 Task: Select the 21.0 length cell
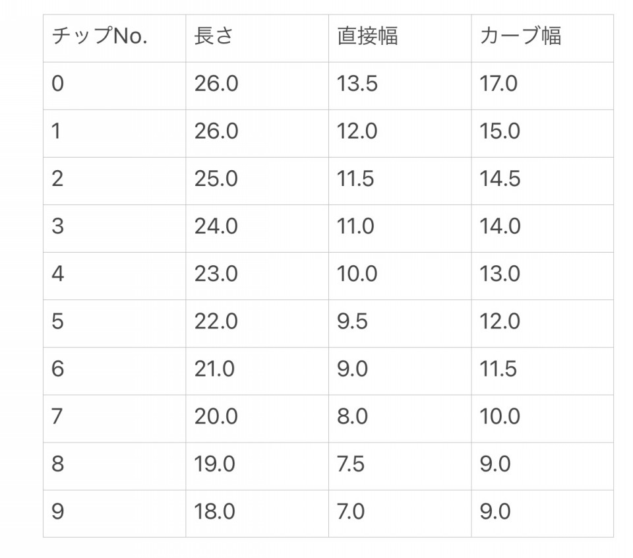pos(257,371)
